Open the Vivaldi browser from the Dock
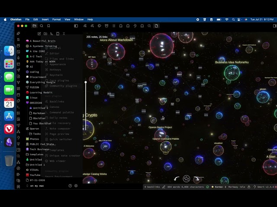 [9, 129]
